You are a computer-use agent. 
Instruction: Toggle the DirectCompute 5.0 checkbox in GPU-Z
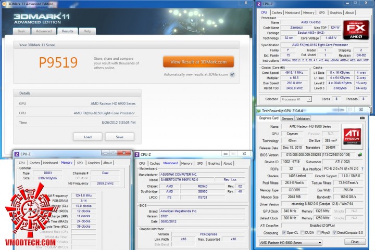(334, 232)
